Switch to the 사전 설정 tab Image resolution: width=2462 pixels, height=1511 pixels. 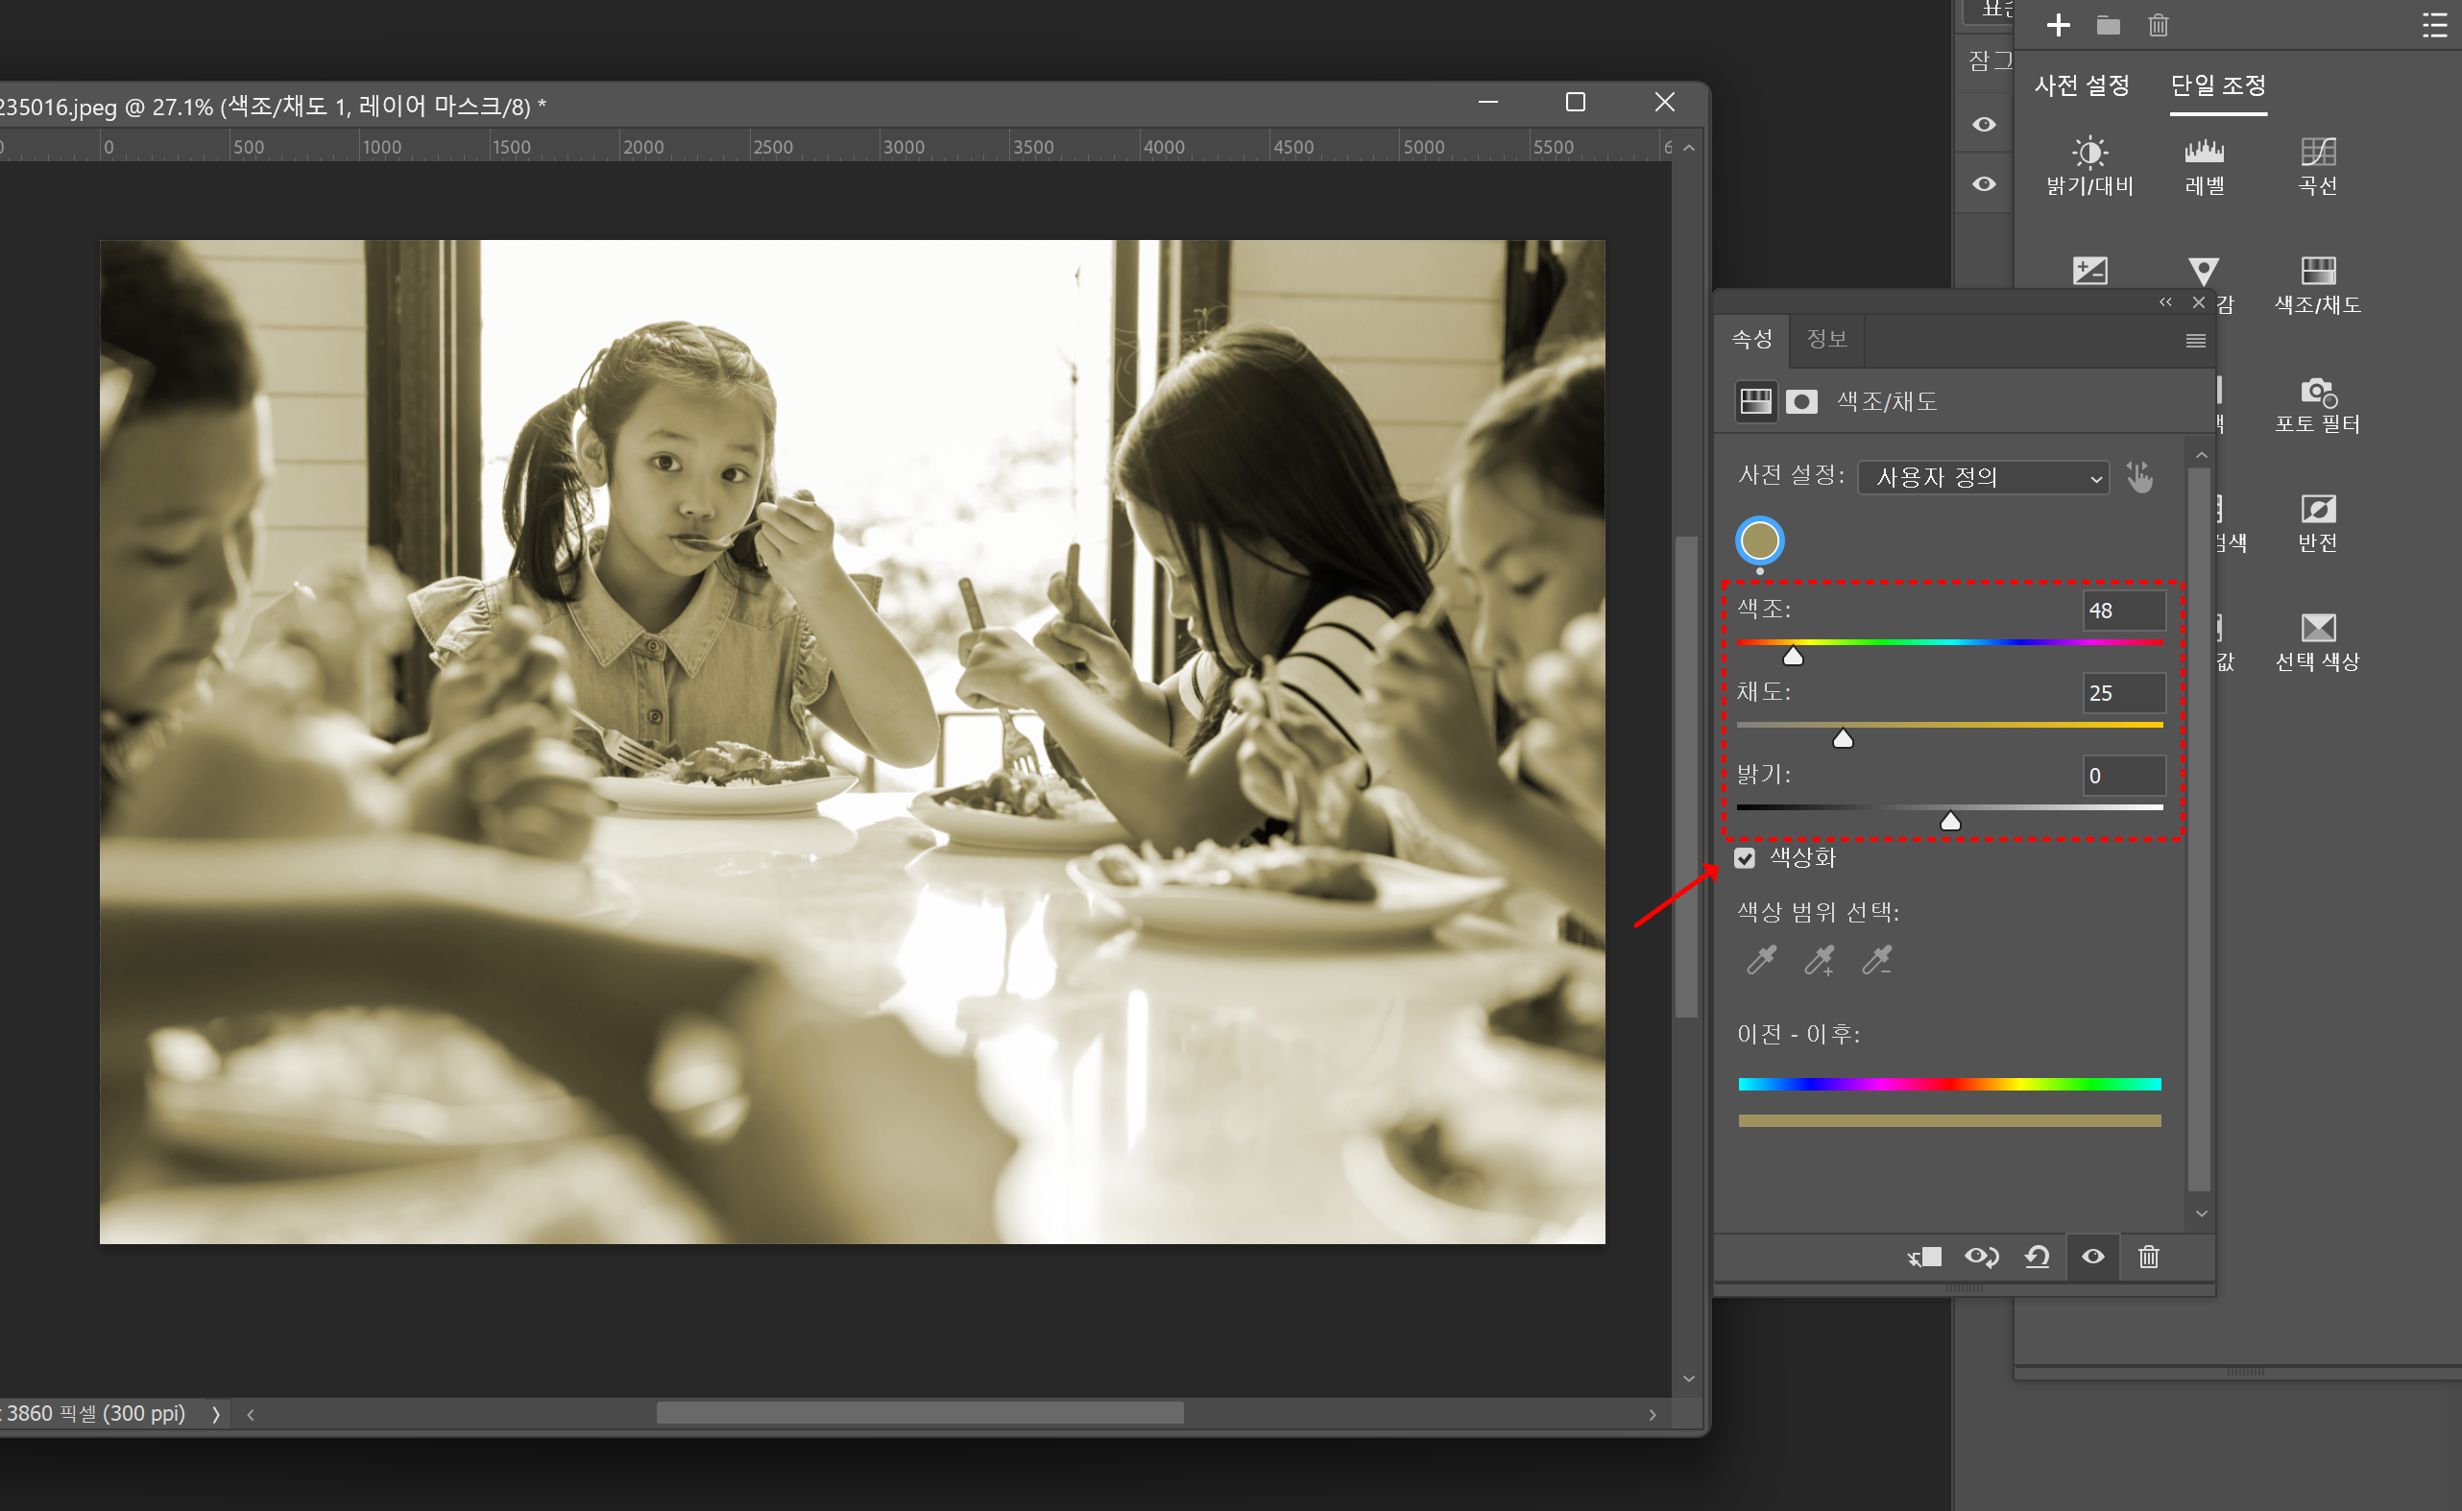click(2081, 86)
